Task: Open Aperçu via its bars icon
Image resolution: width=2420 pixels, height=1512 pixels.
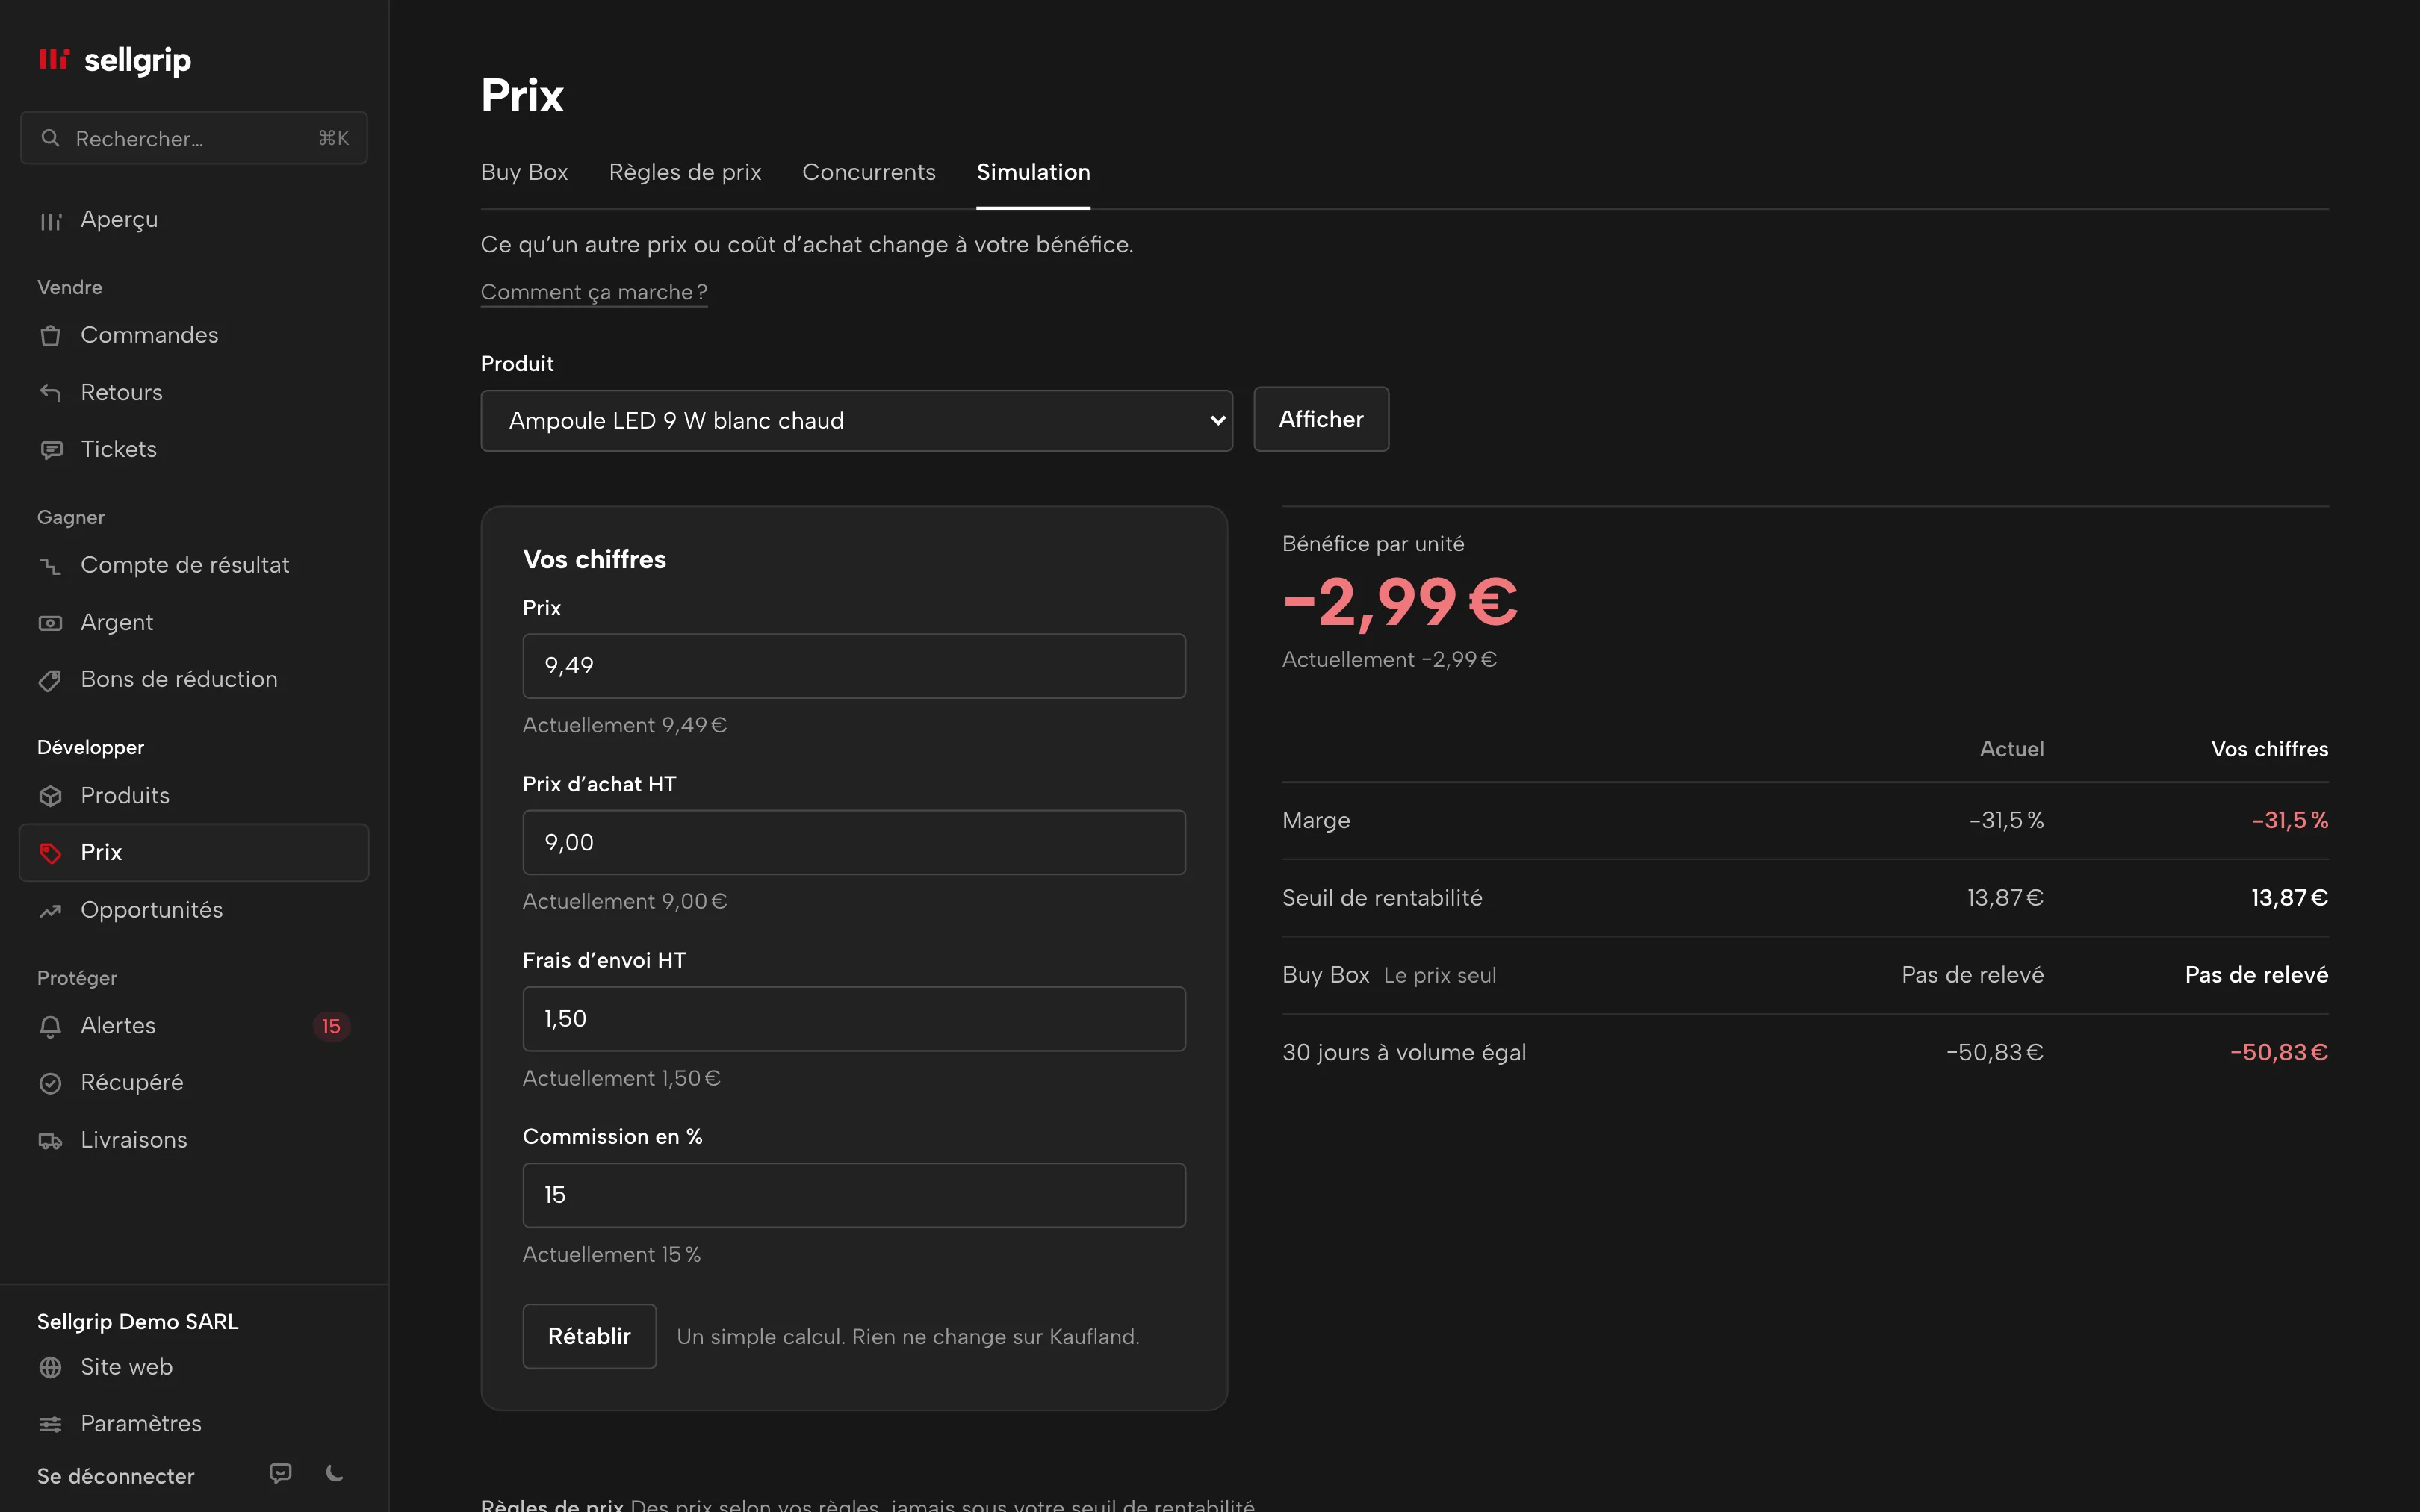Action: coord(50,220)
